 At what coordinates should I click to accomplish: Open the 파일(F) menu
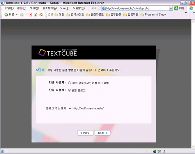click(x=9, y=8)
